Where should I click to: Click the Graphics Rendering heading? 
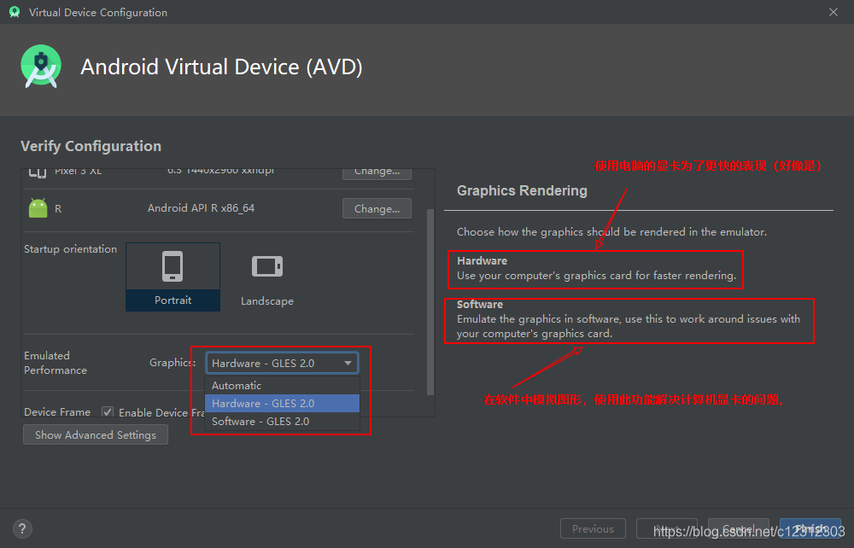(522, 190)
